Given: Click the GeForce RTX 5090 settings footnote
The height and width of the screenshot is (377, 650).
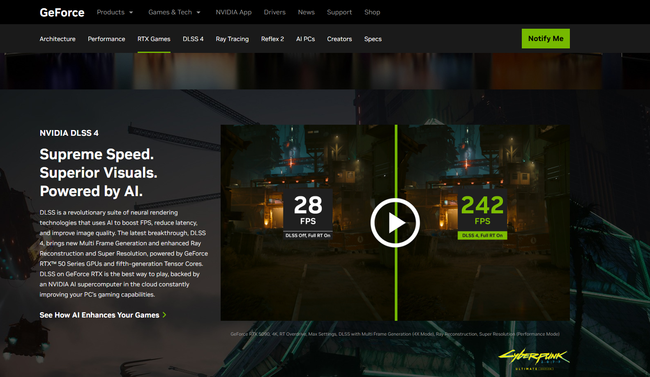Looking at the screenshot, I should pyautogui.click(x=395, y=334).
